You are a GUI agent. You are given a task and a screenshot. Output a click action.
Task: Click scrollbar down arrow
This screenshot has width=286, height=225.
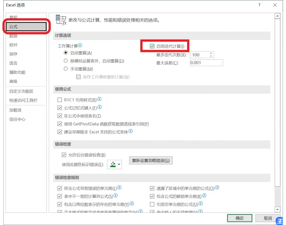[x=278, y=209]
